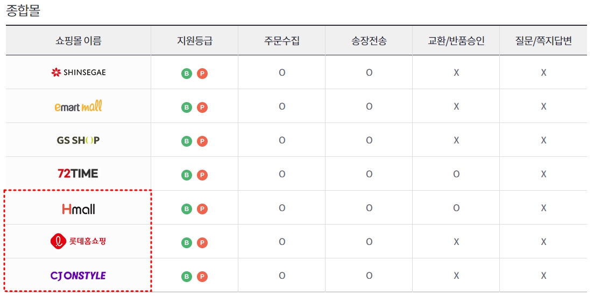
Task: Click 주문수집 O value for CJ ONSTYLE
Action: pos(282,276)
